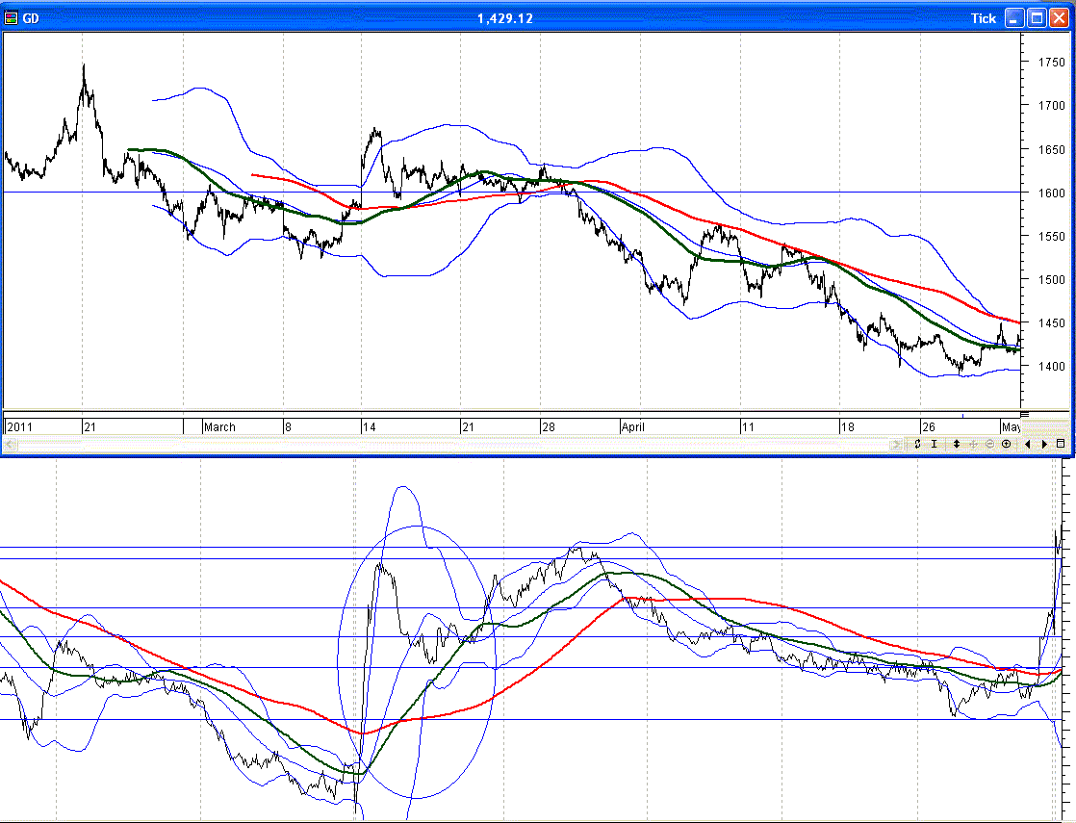Click the 1650 price axis label

click(1051, 149)
